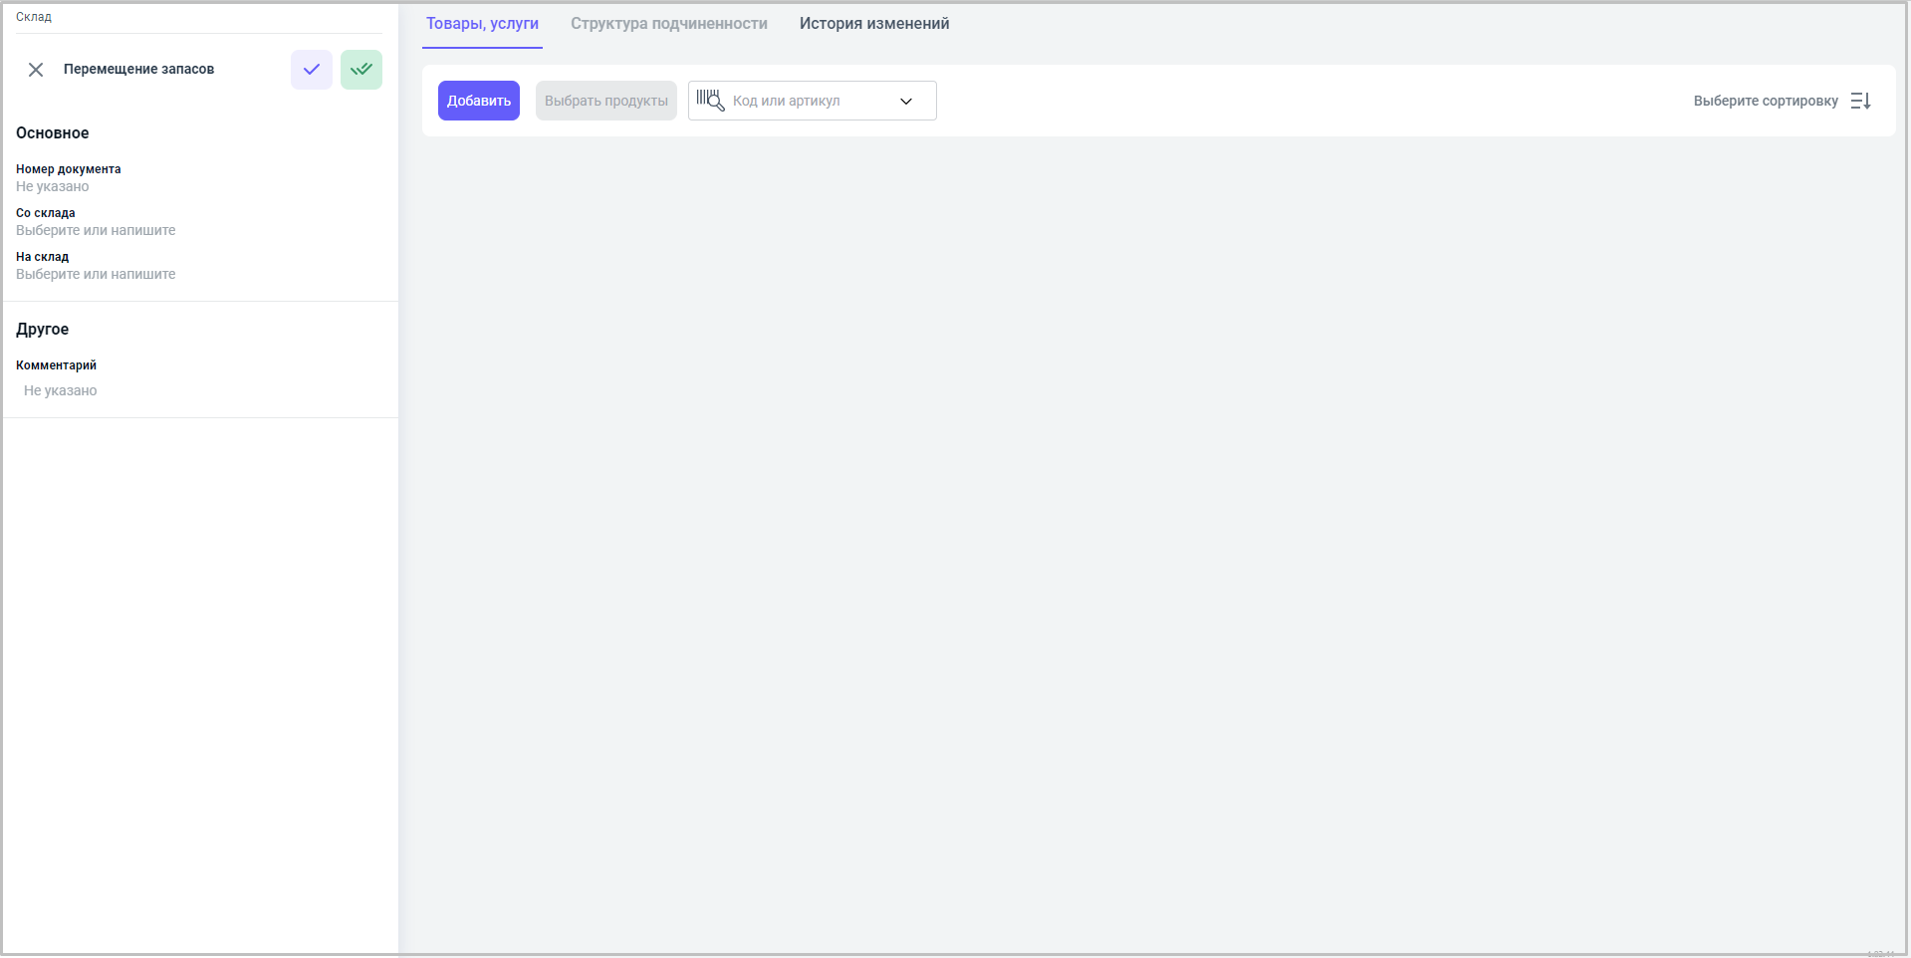The image size is (1911, 958).
Task: Click the barcode search icon
Action: pos(710,101)
